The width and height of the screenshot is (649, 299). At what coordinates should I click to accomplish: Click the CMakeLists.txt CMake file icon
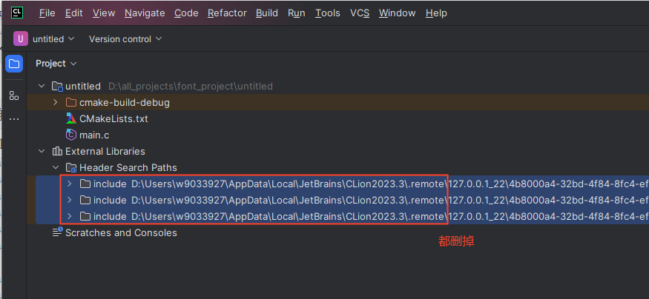pos(71,118)
